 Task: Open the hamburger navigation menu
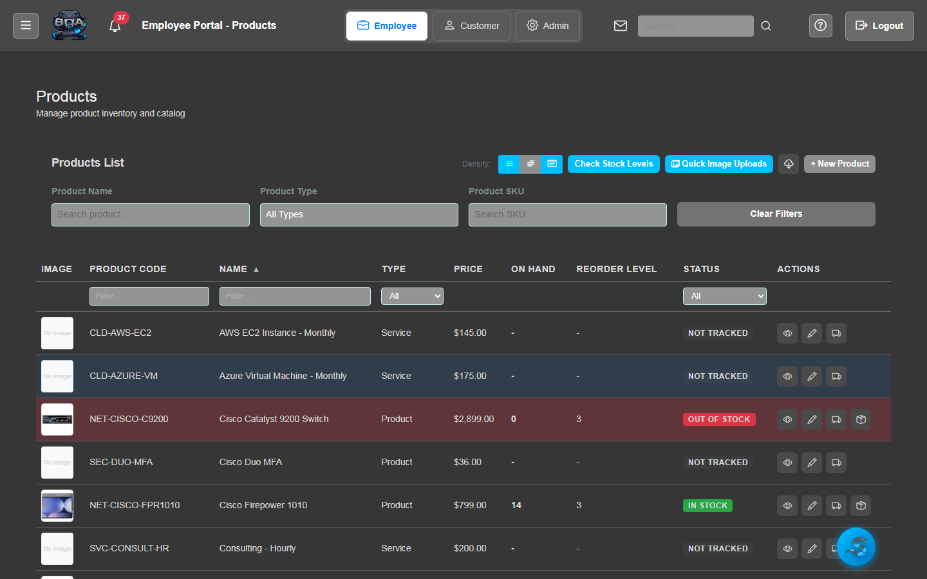click(25, 26)
